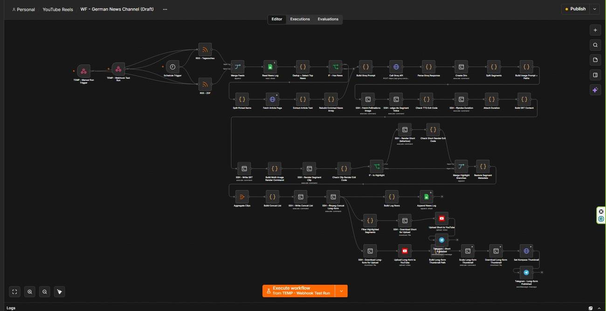The image size is (606, 311).
Task: Select the Upload Long-form to YouTube node
Action: click(x=405, y=251)
